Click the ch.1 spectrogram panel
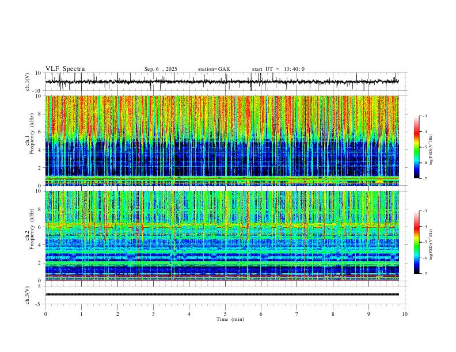This screenshot has width=456, height=352. coord(222,140)
